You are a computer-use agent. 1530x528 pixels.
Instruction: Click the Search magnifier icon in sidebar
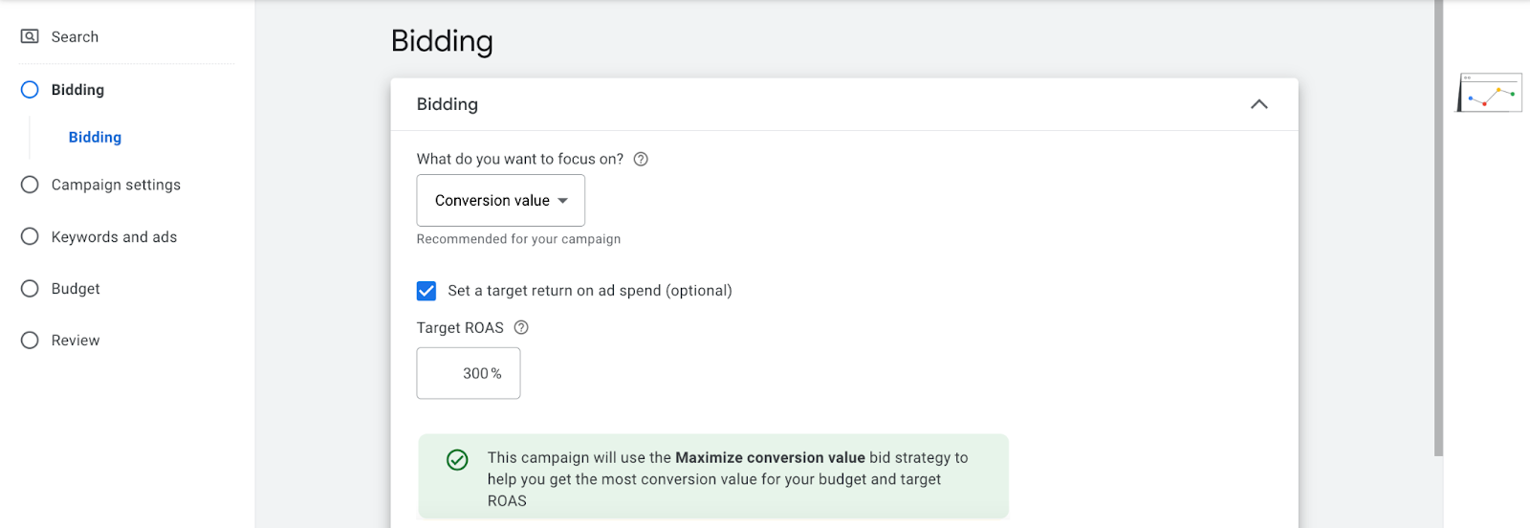[31, 36]
